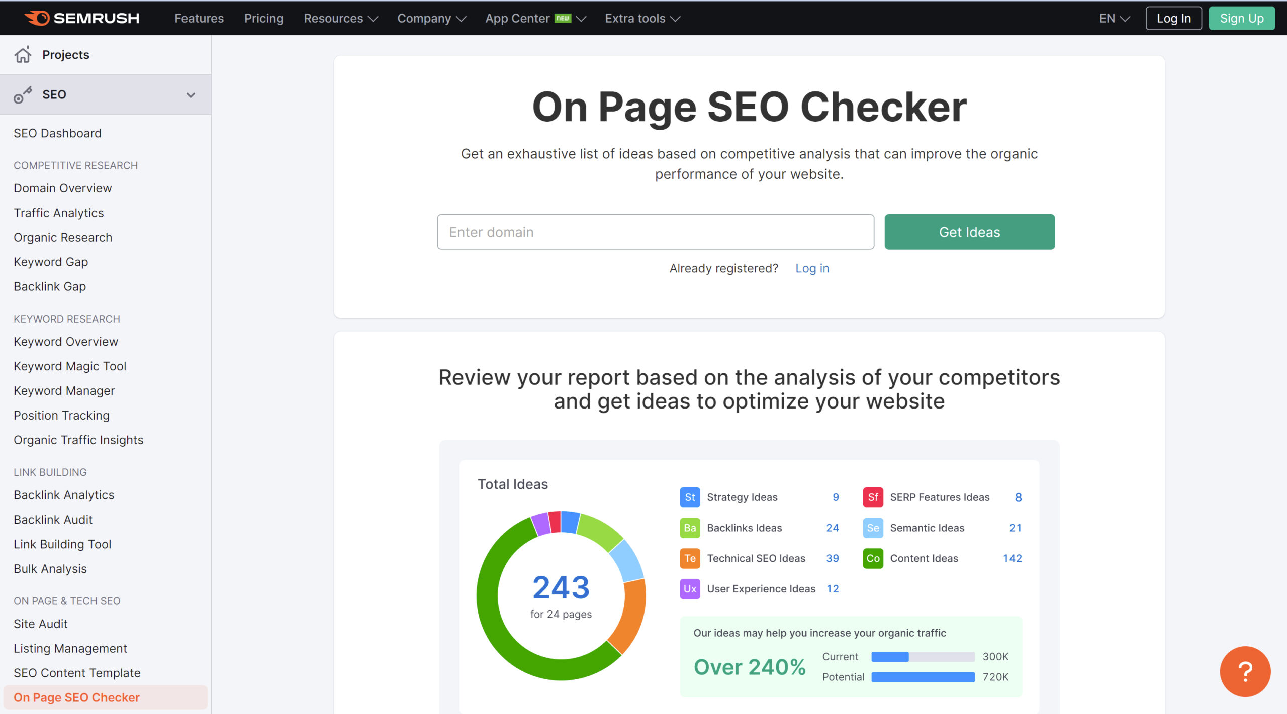Open the Company dropdown menu

click(431, 19)
